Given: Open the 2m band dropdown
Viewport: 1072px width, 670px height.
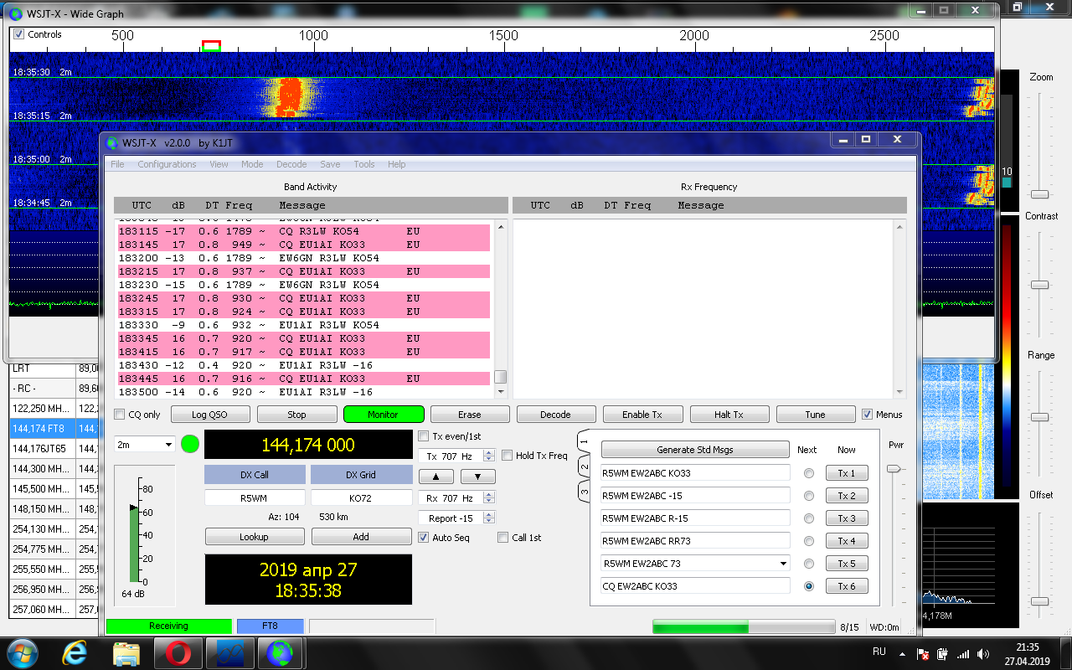Looking at the screenshot, I should (145, 445).
